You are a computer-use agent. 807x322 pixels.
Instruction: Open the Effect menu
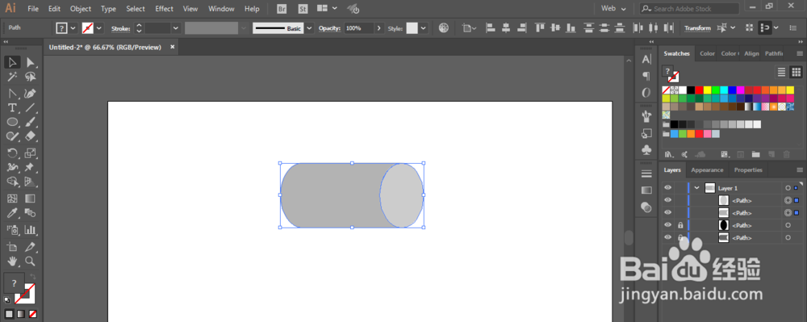pos(164,9)
